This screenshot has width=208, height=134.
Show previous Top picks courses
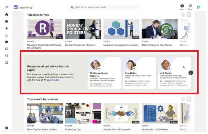point(183,15)
